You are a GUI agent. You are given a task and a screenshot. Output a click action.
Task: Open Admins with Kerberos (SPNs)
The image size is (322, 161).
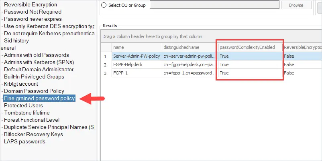39,62
